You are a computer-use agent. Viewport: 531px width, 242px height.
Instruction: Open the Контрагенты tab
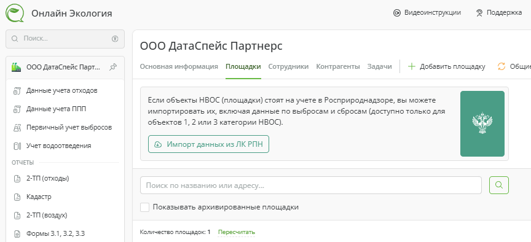click(338, 66)
